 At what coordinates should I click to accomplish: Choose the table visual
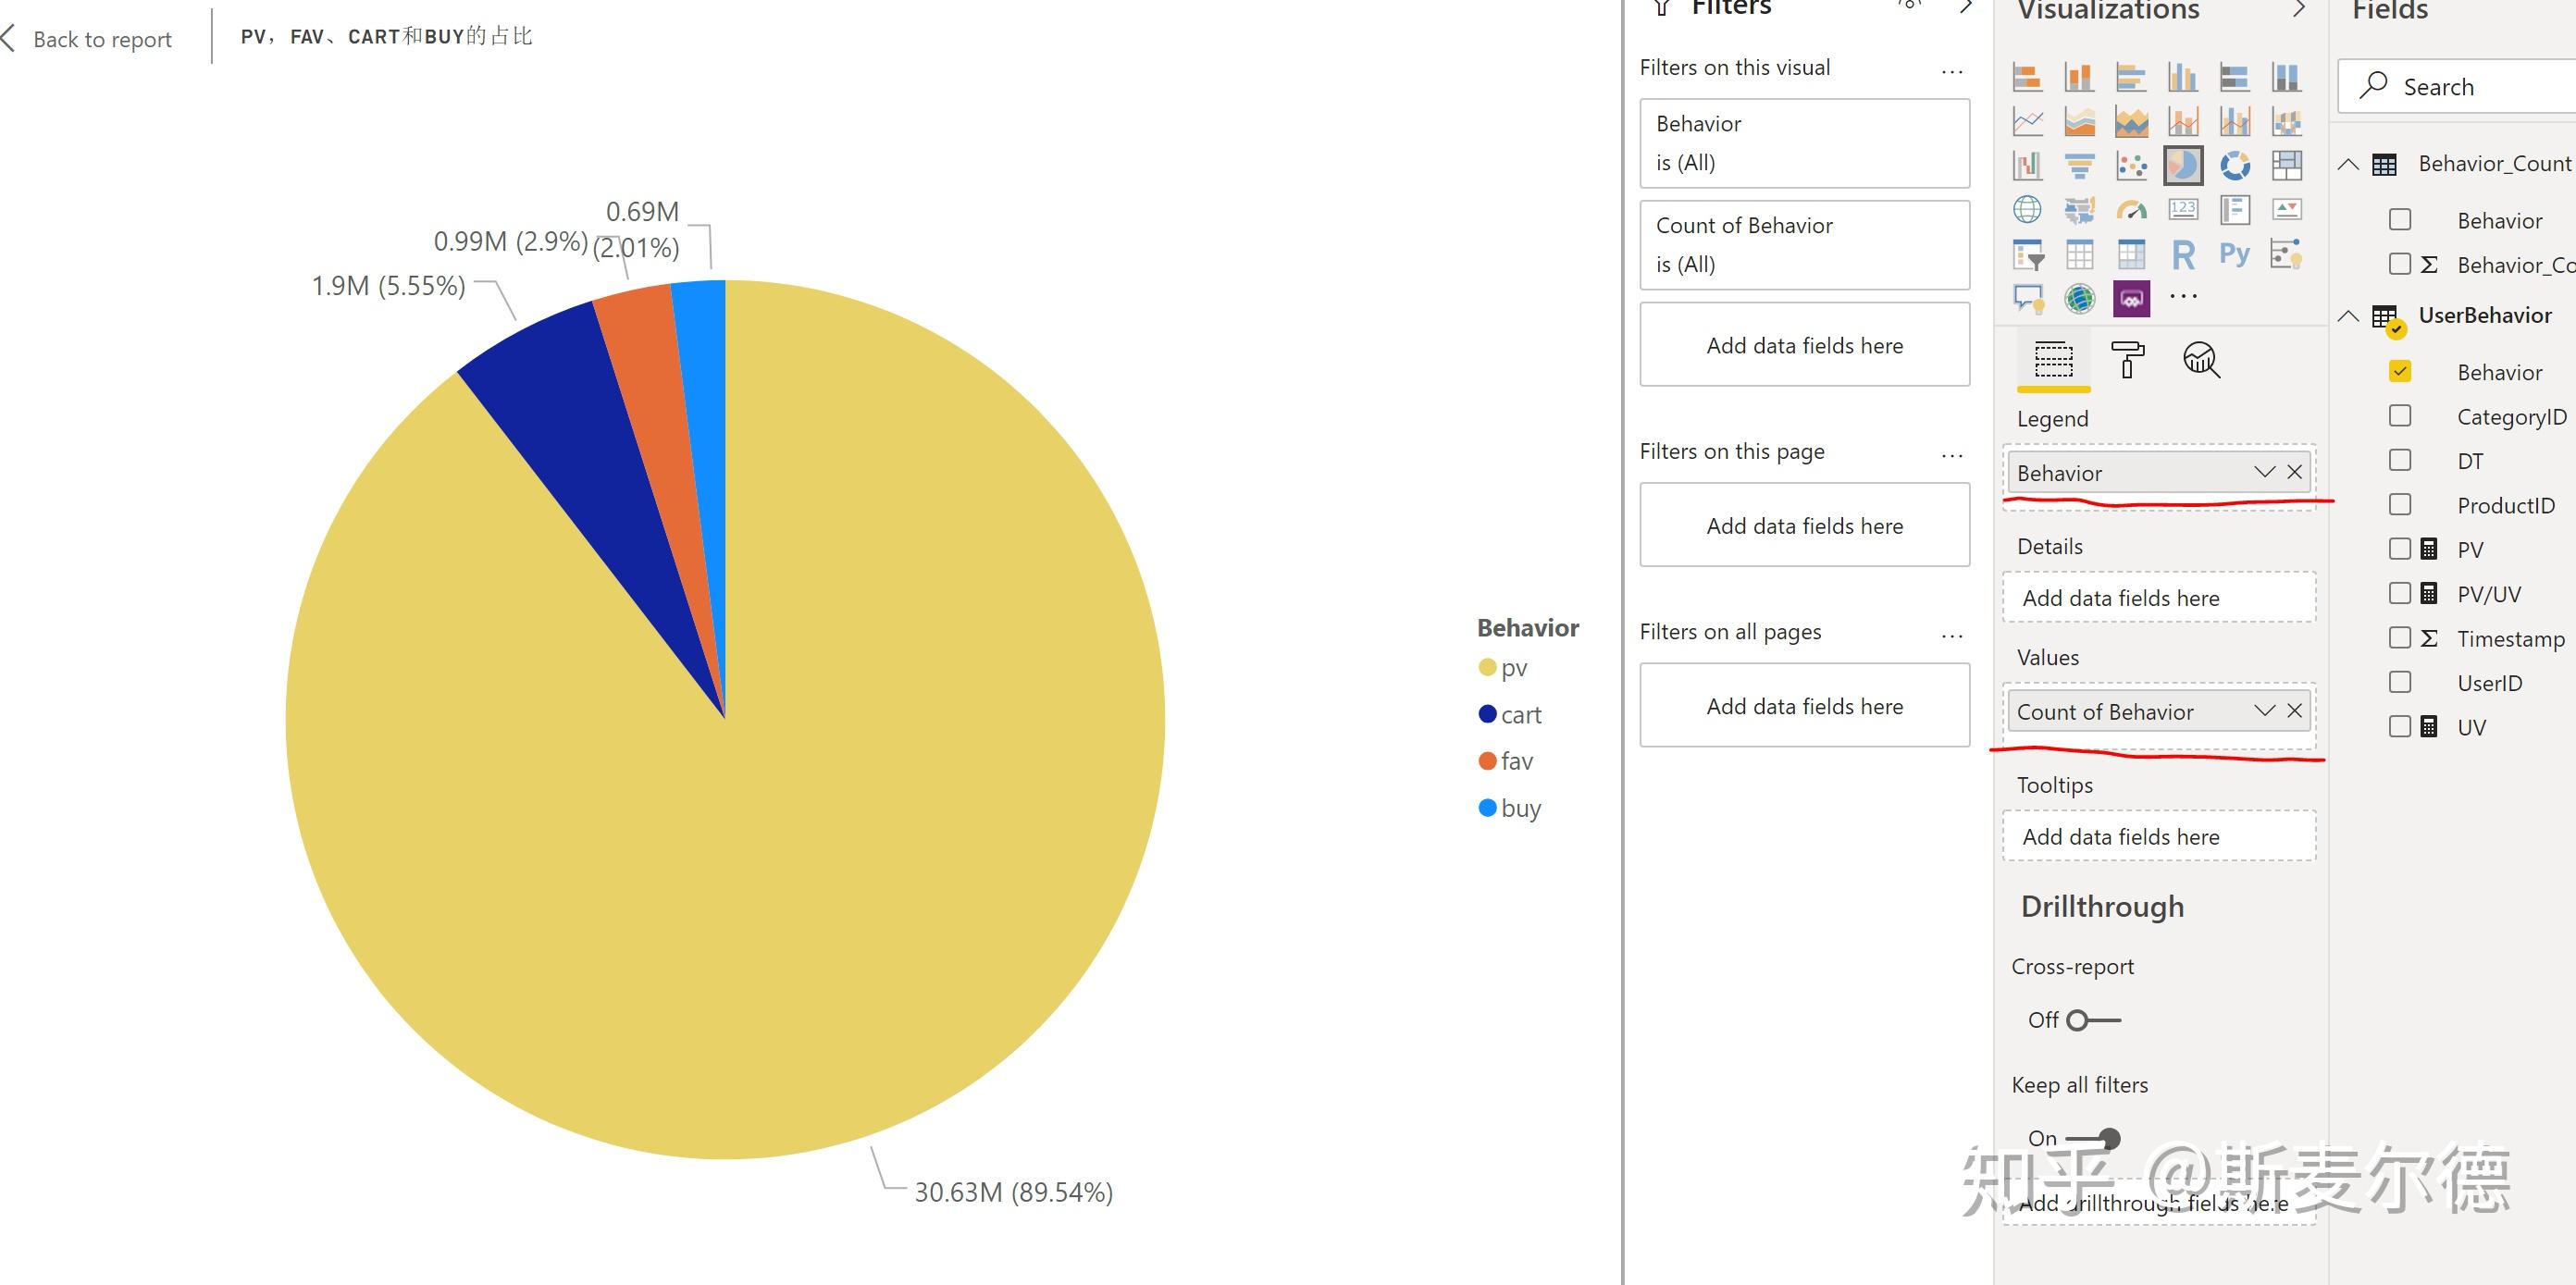pos(2079,254)
